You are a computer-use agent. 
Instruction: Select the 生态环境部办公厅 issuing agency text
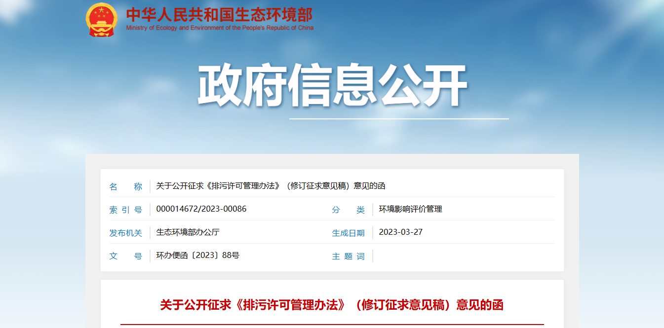pyautogui.click(x=188, y=232)
